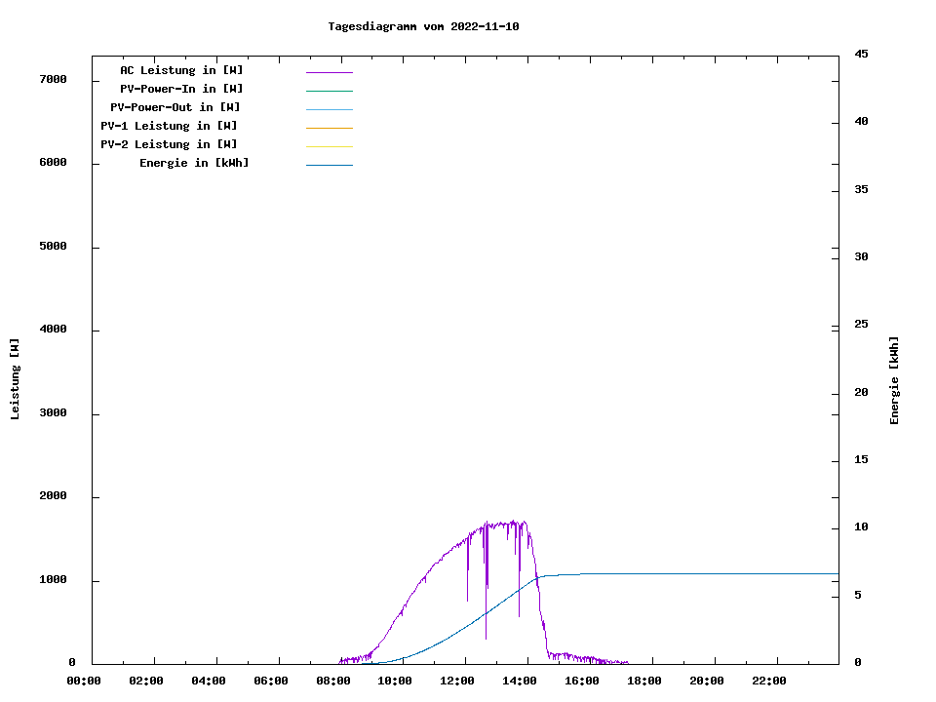The height and width of the screenshot is (702, 936).
Task: Click the 22:00 time axis tick label
Action: click(769, 681)
